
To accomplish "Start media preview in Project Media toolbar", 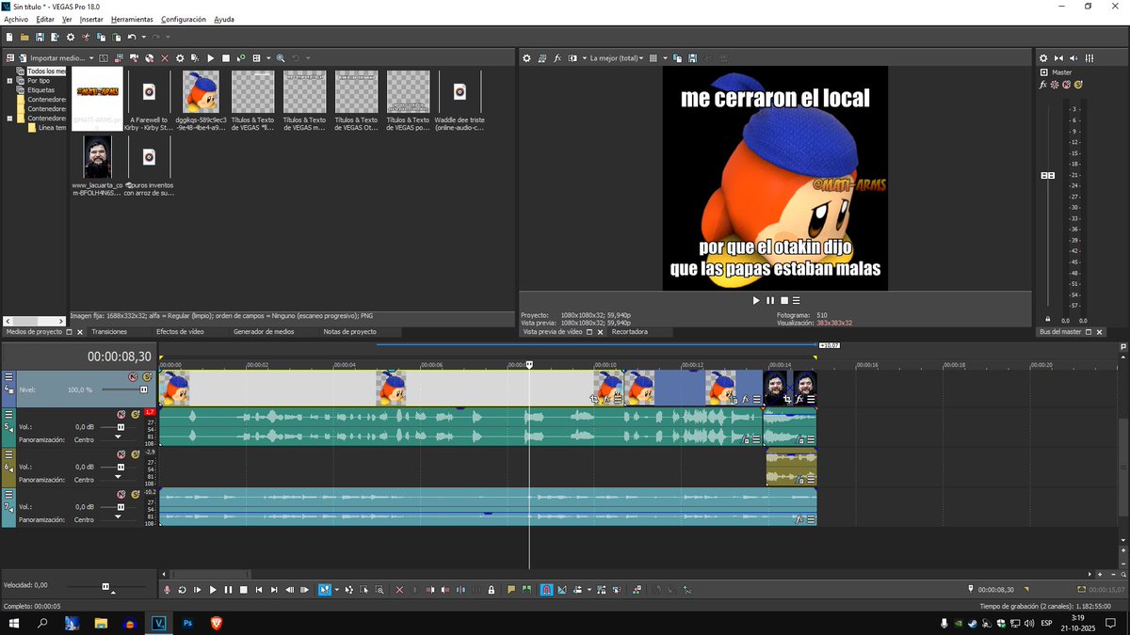I will tap(211, 58).
